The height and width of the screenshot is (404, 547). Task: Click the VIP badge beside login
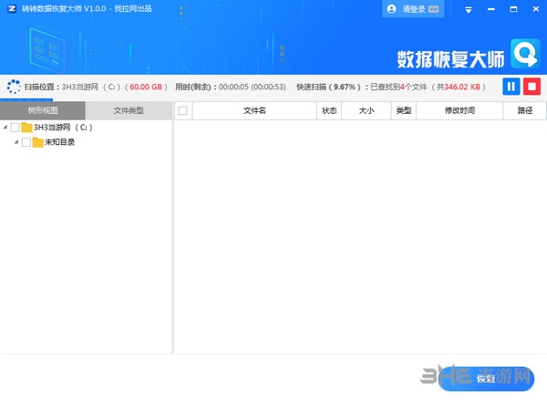coord(433,9)
